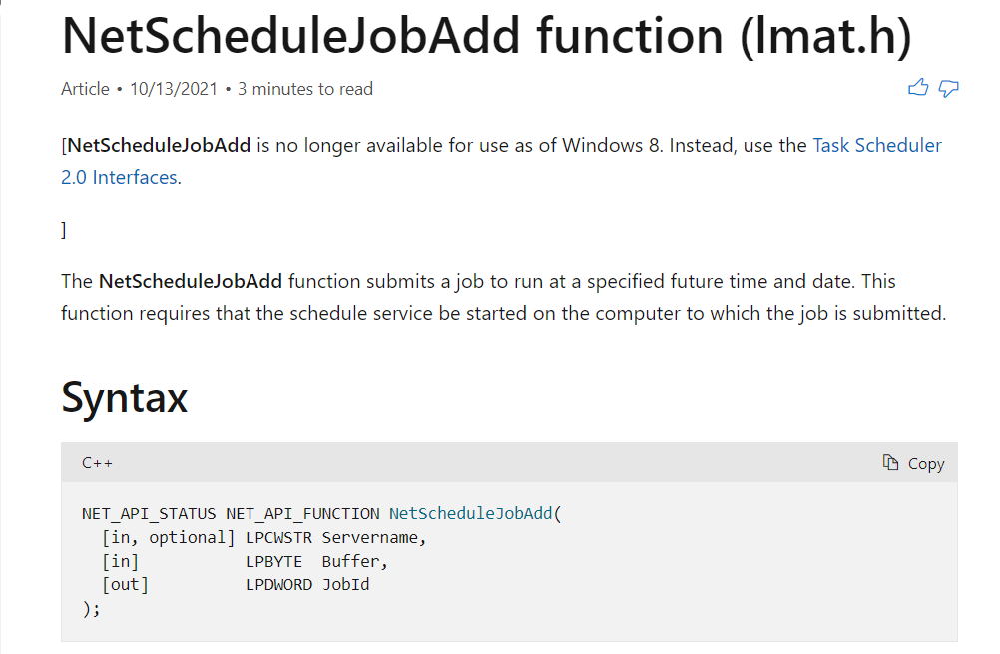
Task: Click the article date 10/13/2021
Action: (x=174, y=89)
